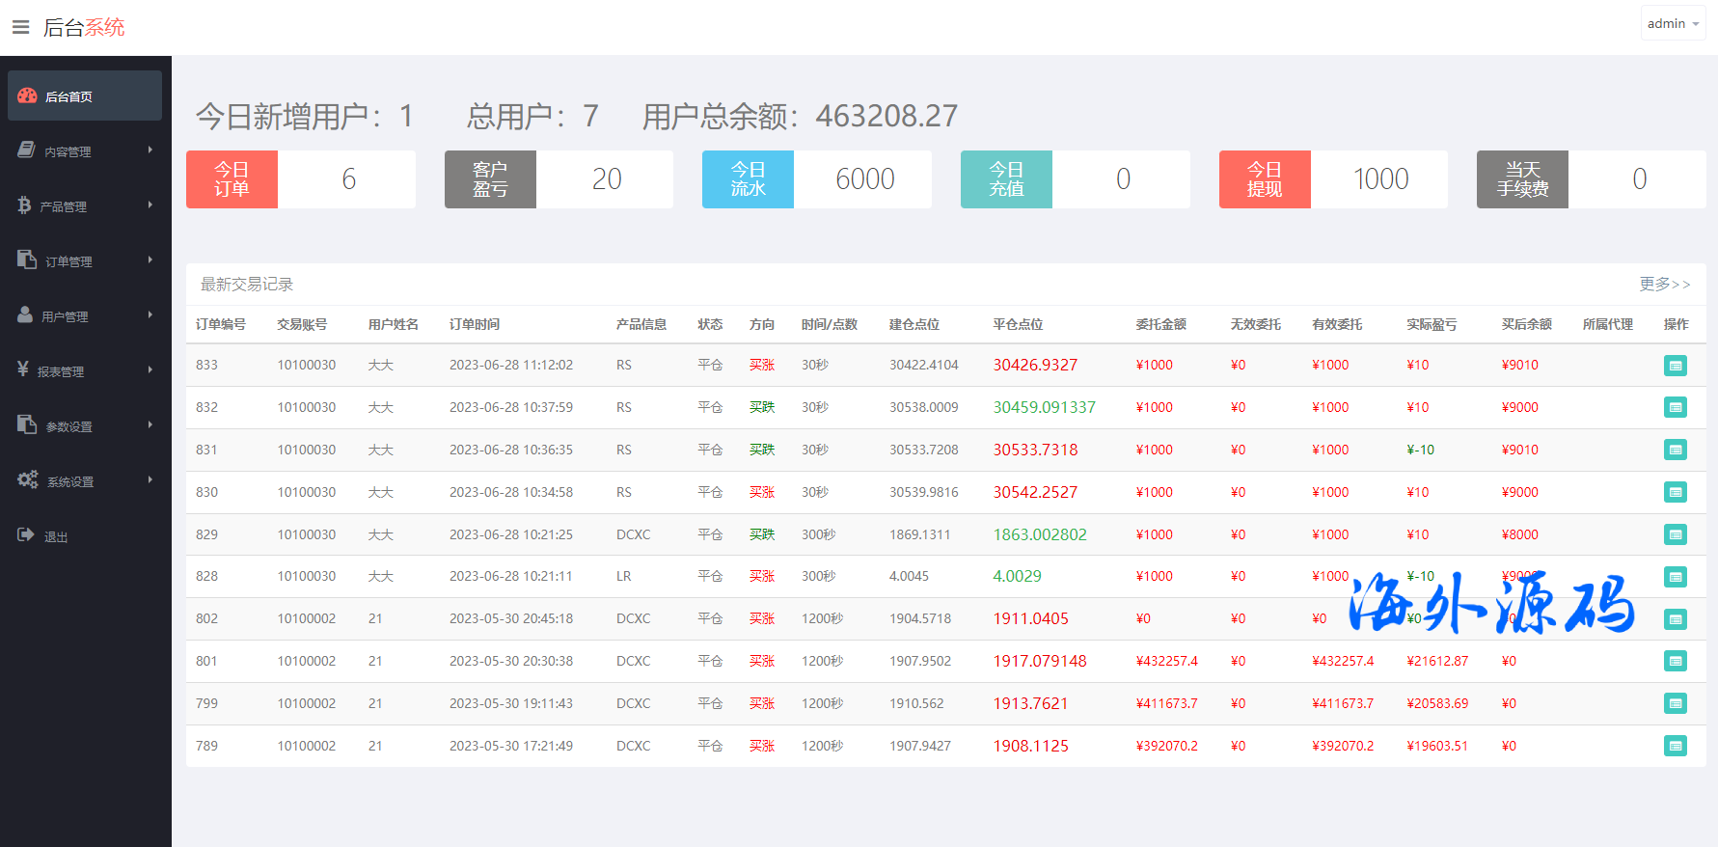
Task: Click the dashboard icon beside 后台首页
Action: (x=27, y=96)
